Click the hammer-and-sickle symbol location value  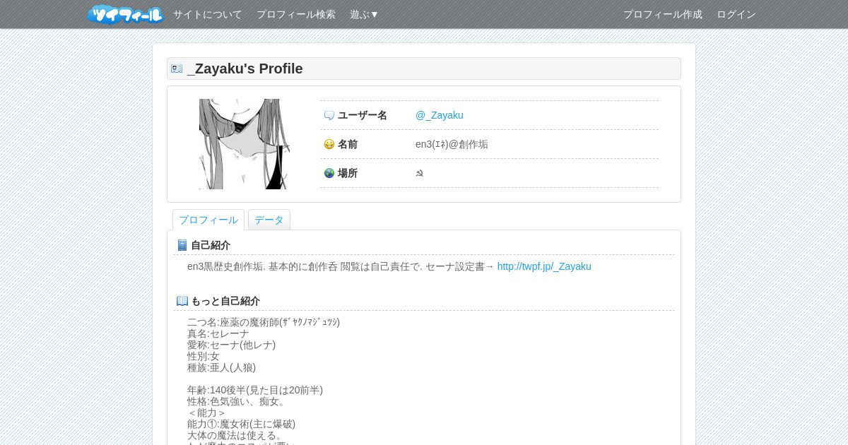419,173
